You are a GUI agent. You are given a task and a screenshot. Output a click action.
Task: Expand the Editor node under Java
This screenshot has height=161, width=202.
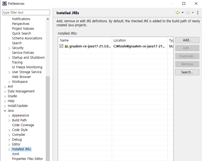click(9, 145)
